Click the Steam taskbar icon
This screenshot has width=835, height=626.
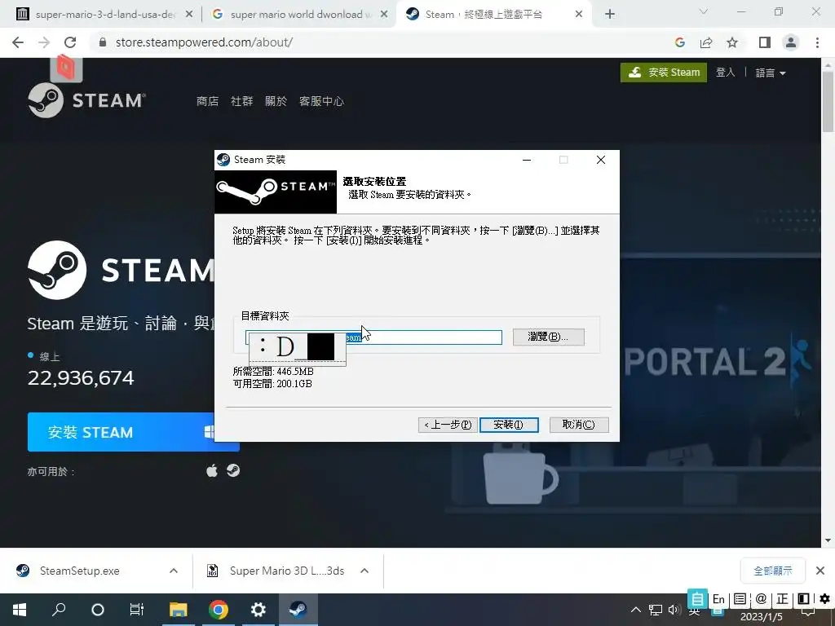click(298, 610)
